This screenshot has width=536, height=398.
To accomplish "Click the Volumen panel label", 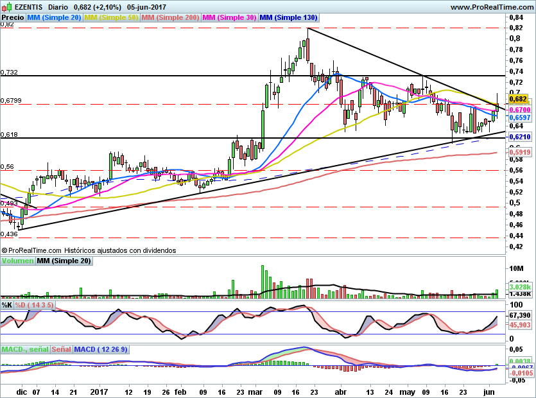I will tap(17, 261).
